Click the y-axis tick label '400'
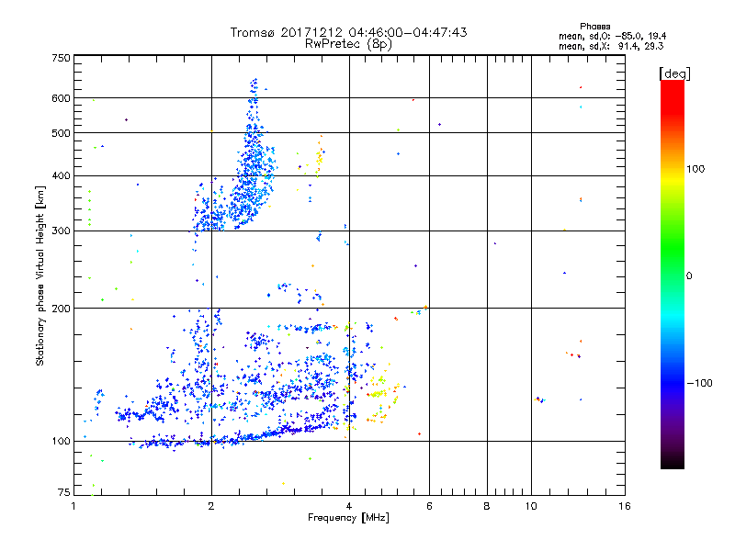Screen dimensions: 735x551 [x=61, y=176]
